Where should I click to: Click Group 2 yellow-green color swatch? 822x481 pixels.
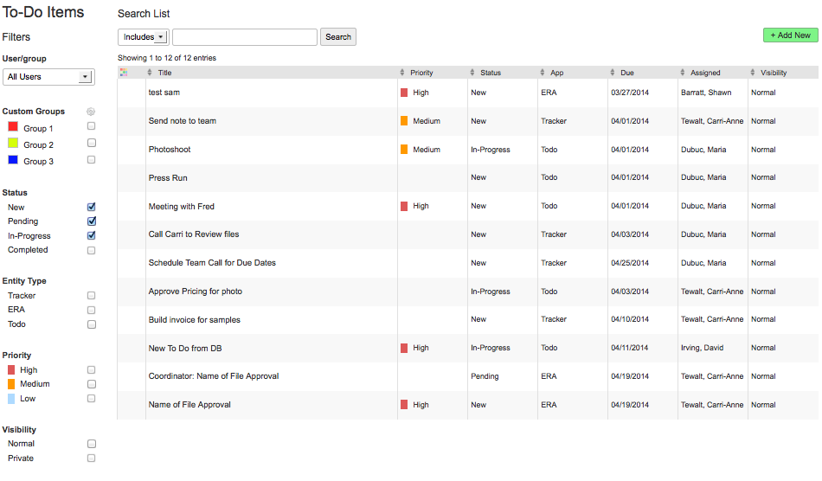(x=13, y=144)
